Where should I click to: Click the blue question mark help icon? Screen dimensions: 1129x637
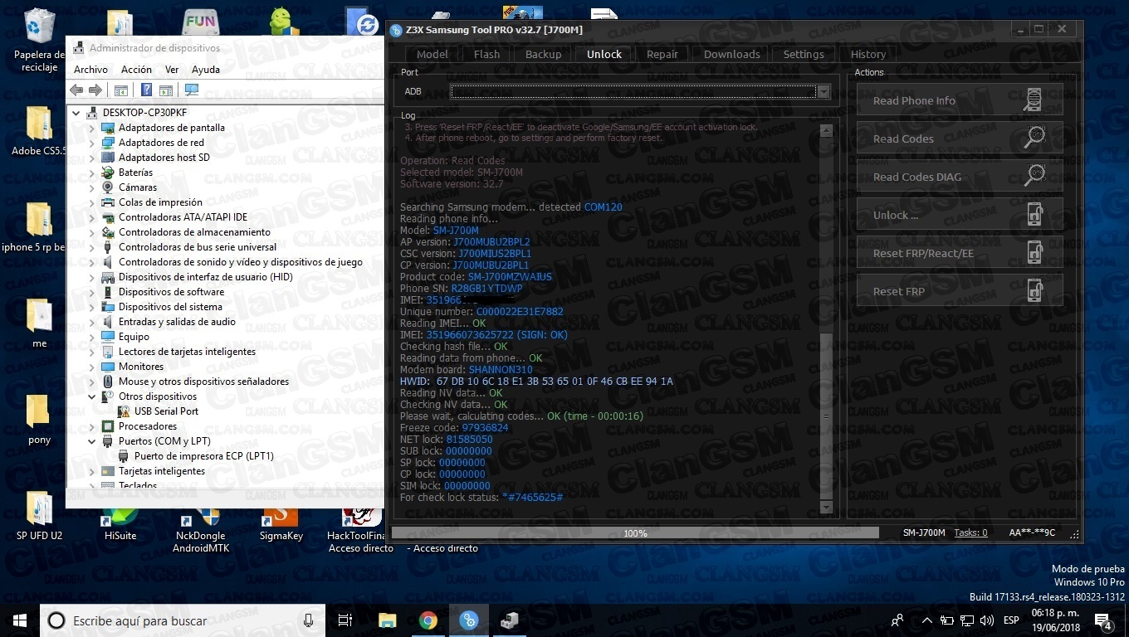(x=146, y=90)
